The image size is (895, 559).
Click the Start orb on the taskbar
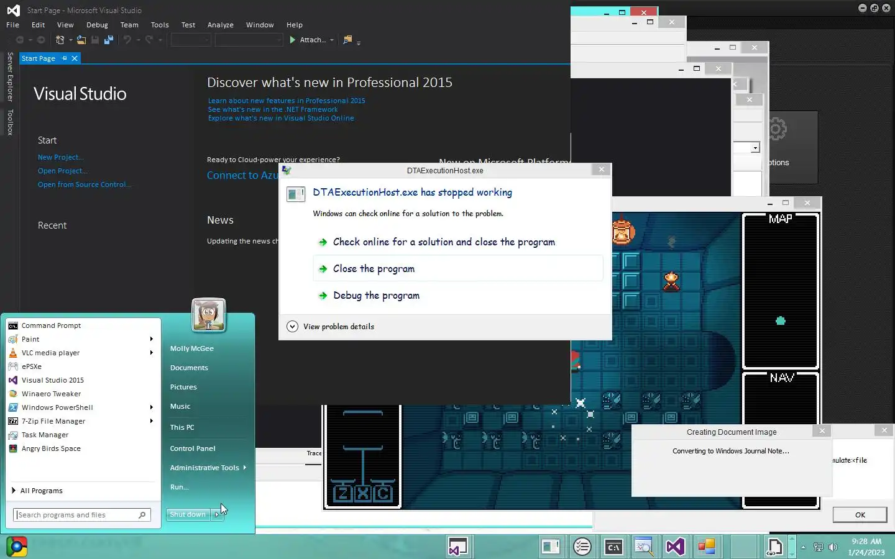pos(17,547)
